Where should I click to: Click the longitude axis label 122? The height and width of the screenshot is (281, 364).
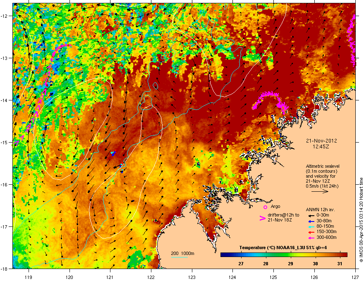click(151, 277)
